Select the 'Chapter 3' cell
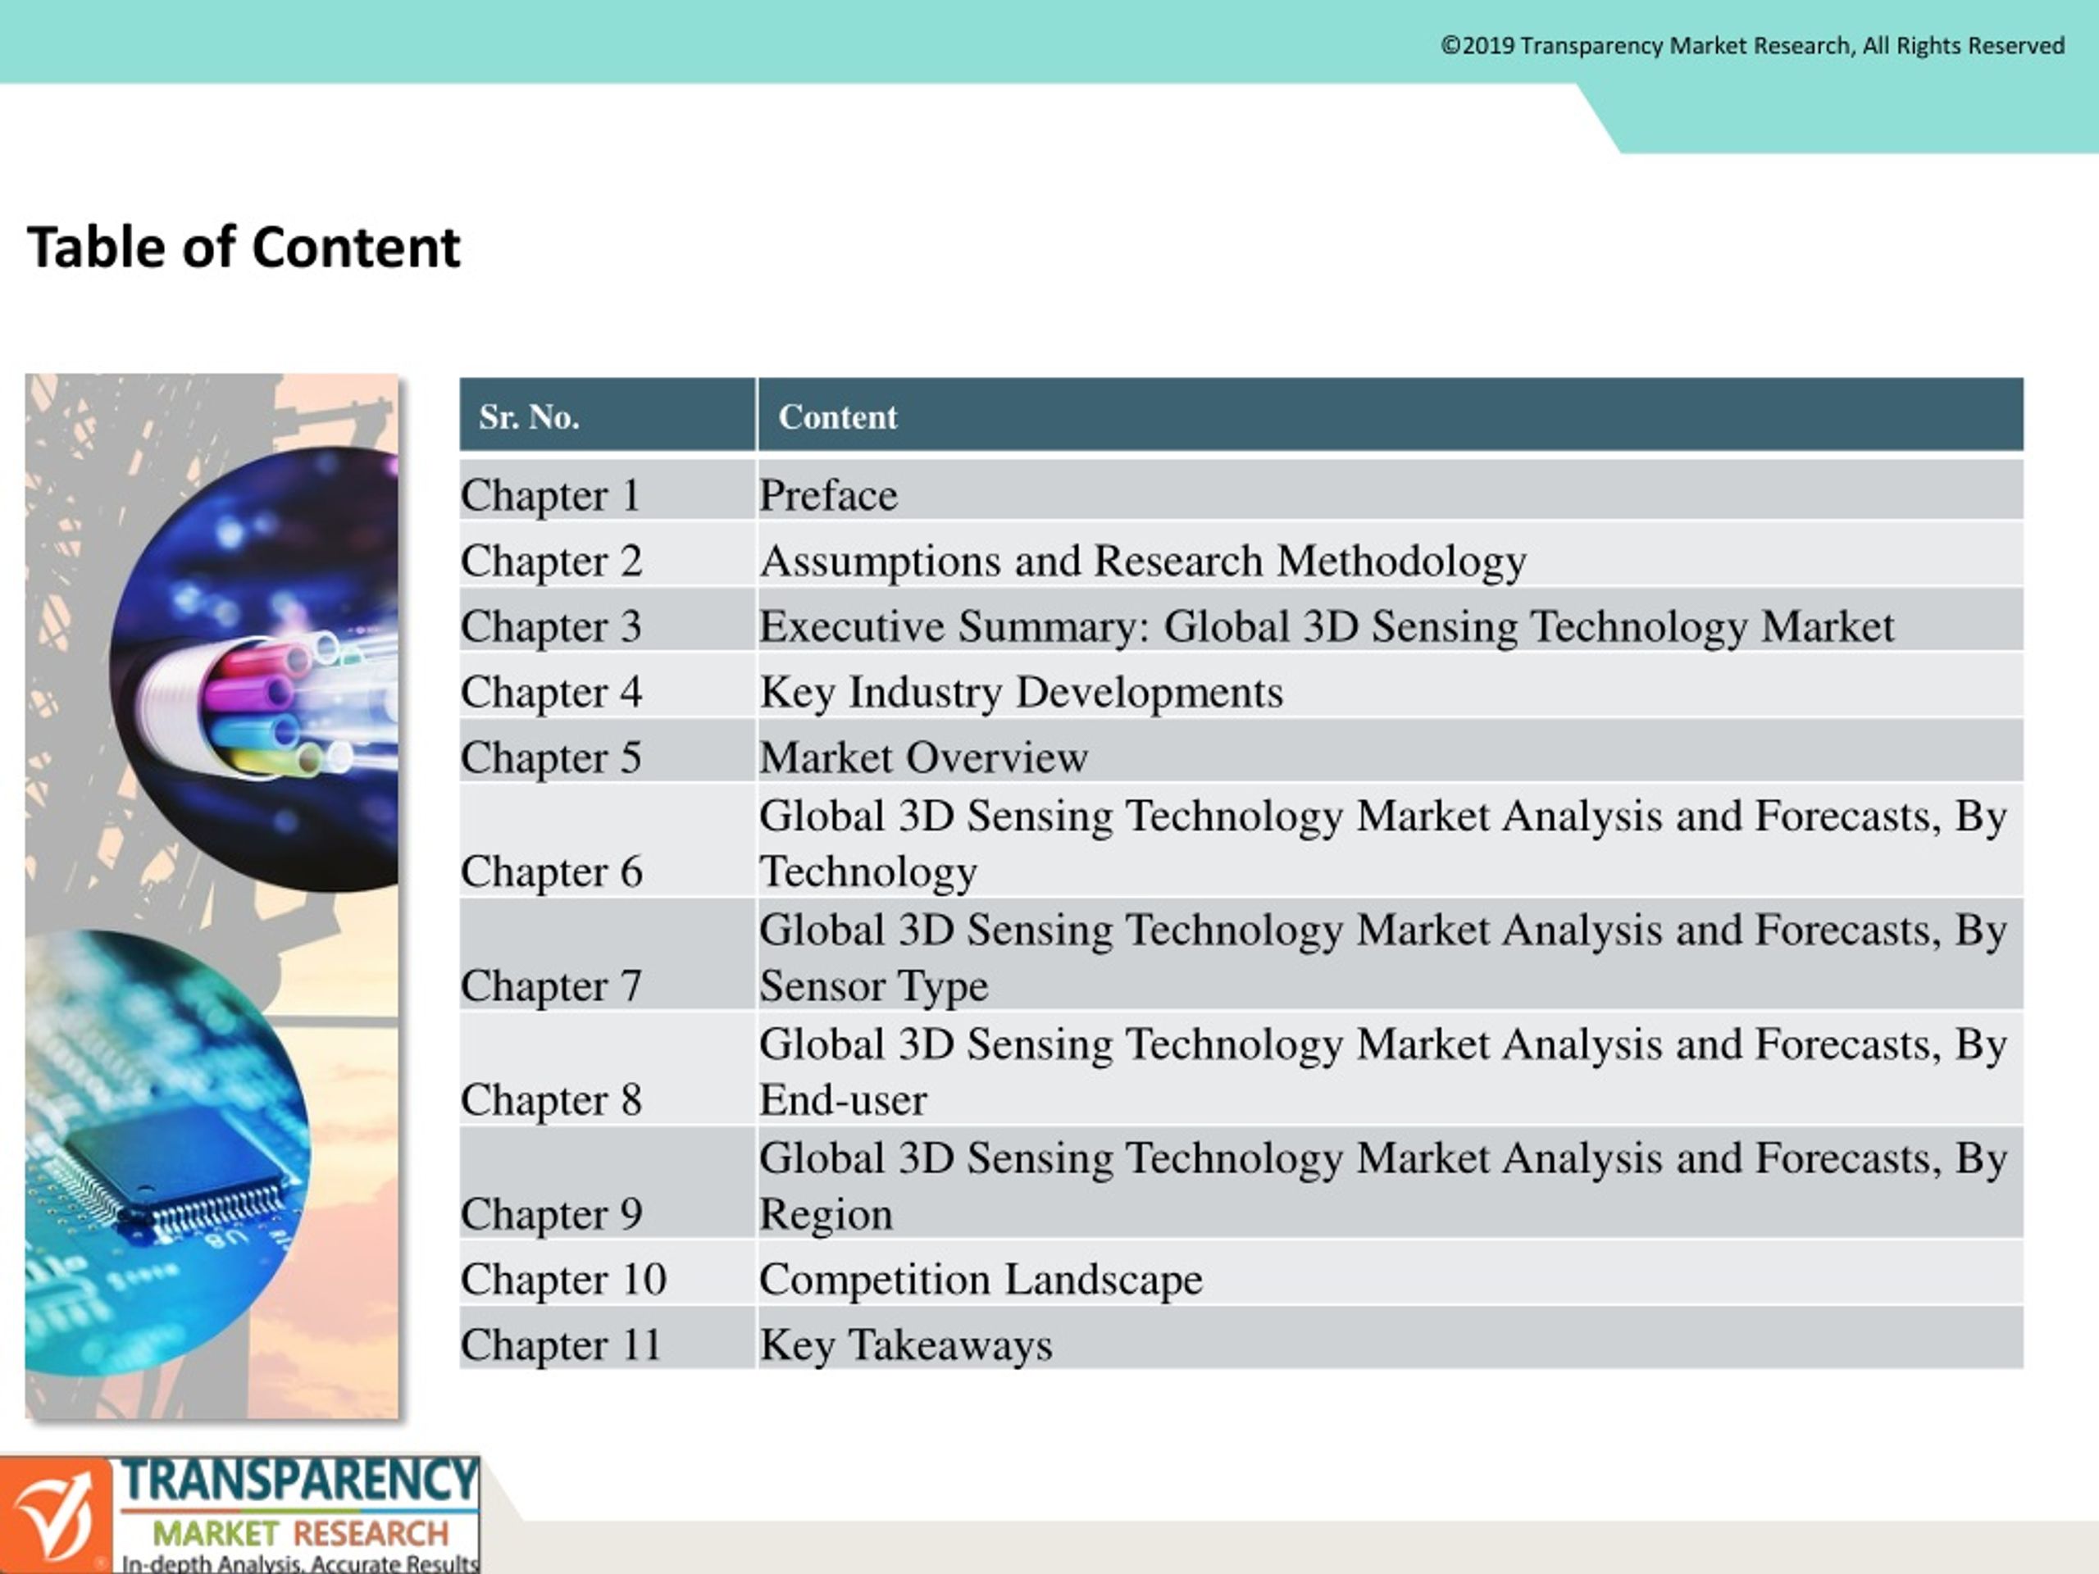This screenshot has height=1574, width=2099. click(608, 621)
